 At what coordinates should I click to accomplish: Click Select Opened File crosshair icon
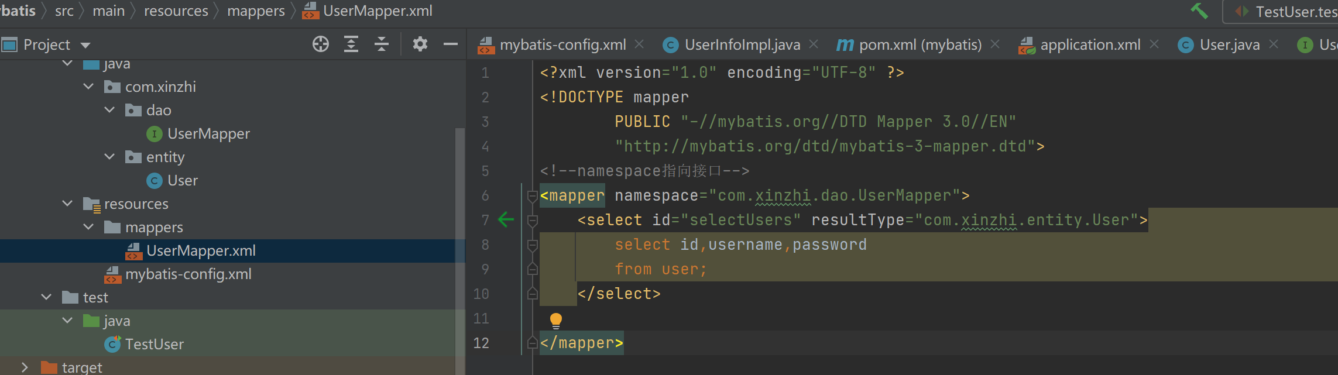click(321, 44)
